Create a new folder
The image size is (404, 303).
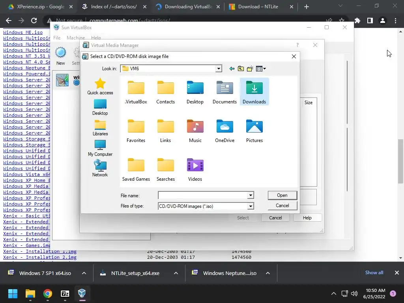tap(250, 69)
